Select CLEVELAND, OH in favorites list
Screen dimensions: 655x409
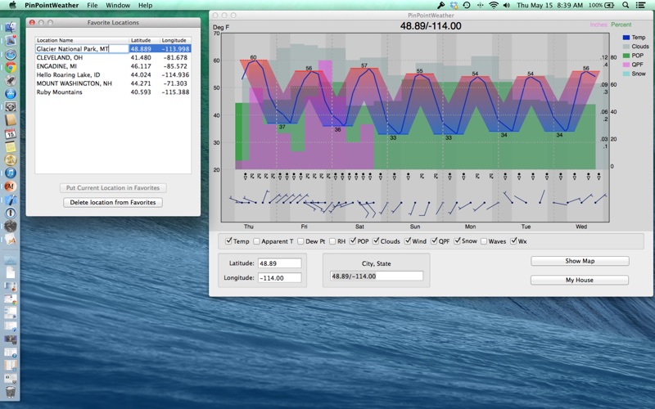[113, 57]
